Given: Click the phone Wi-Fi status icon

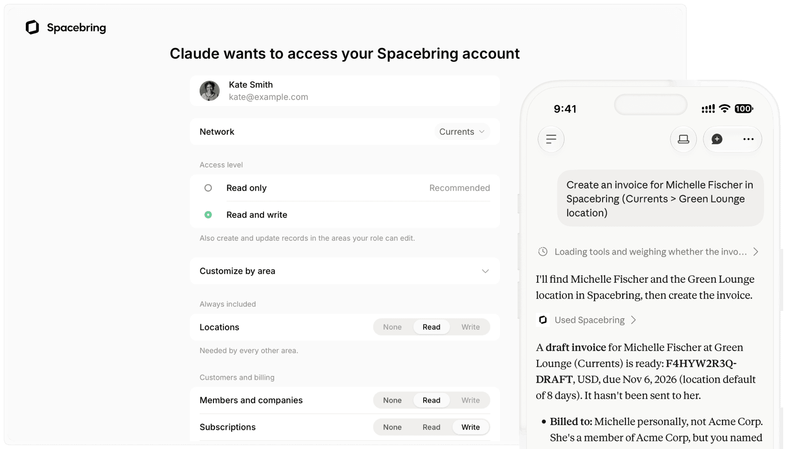Looking at the screenshot, I should click(724, 108).
